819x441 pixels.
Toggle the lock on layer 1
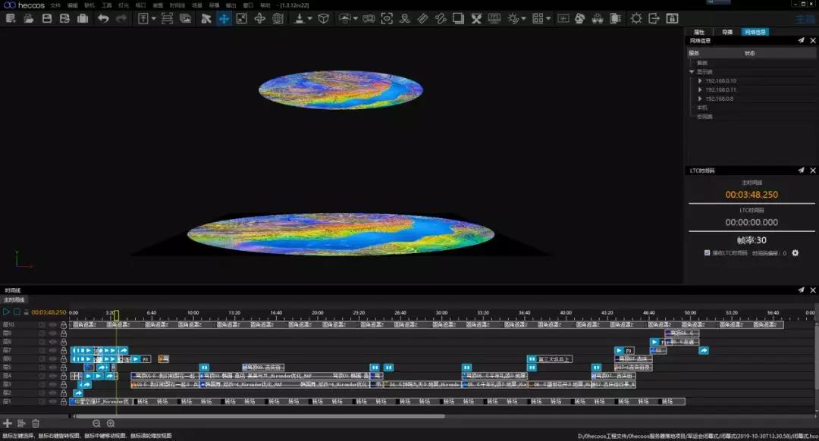pos(64,402)
